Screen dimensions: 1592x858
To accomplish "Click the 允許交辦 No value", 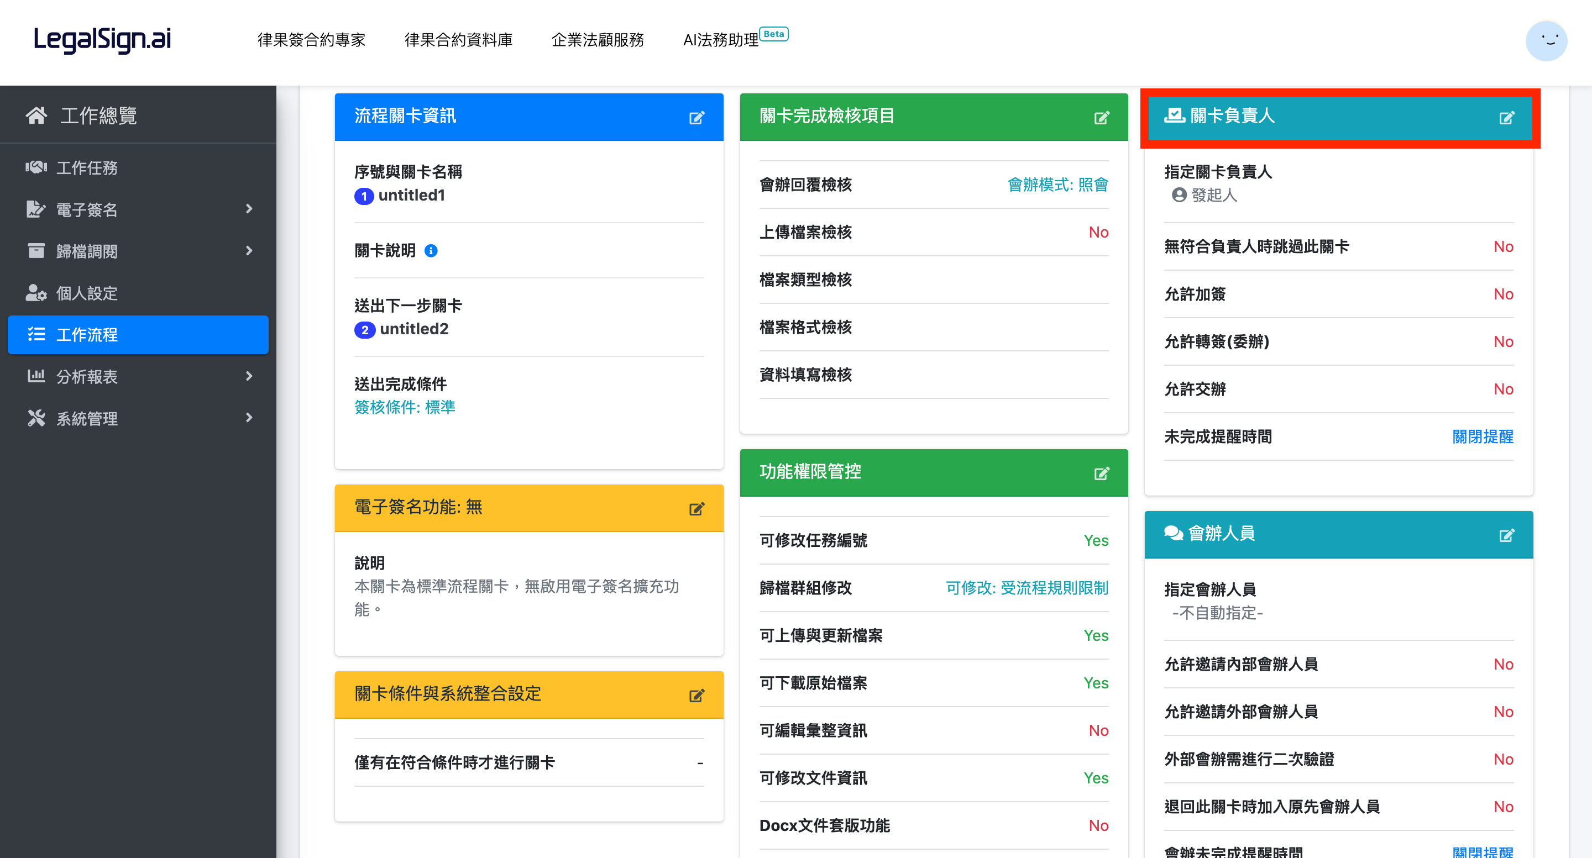I will click(1504, 390).
